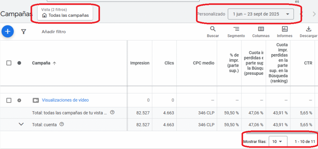Click Añadir filtro to add a filter
Viewport: 318px width, 149px height.
(54, 32)
